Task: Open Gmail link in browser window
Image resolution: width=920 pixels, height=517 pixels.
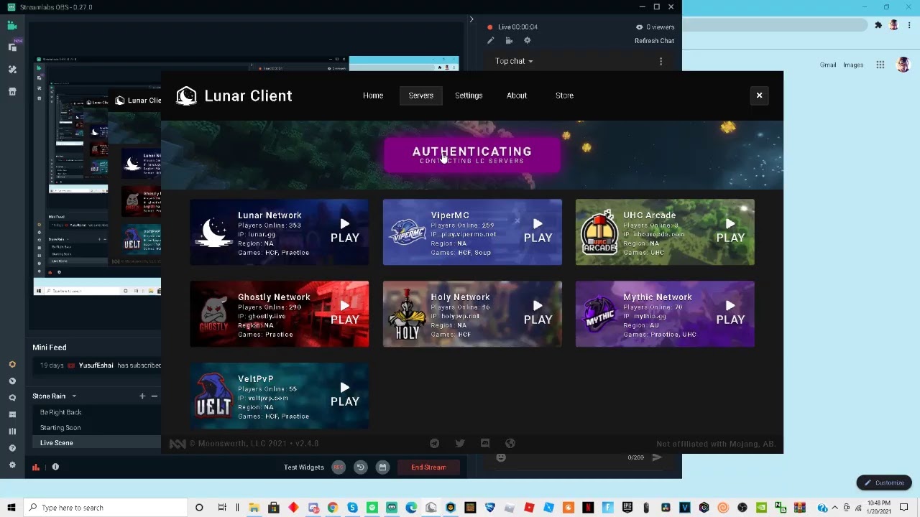Action: click(x=828, y=65)
